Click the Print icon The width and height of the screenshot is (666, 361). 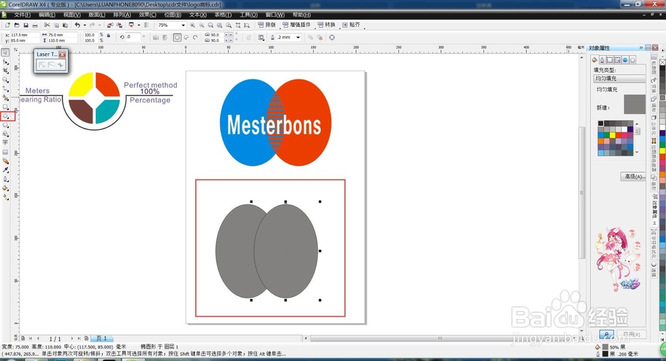35,25
